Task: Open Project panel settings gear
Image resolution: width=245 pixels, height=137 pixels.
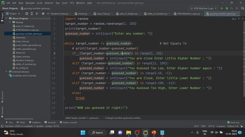Action: (x=43, y=14)
